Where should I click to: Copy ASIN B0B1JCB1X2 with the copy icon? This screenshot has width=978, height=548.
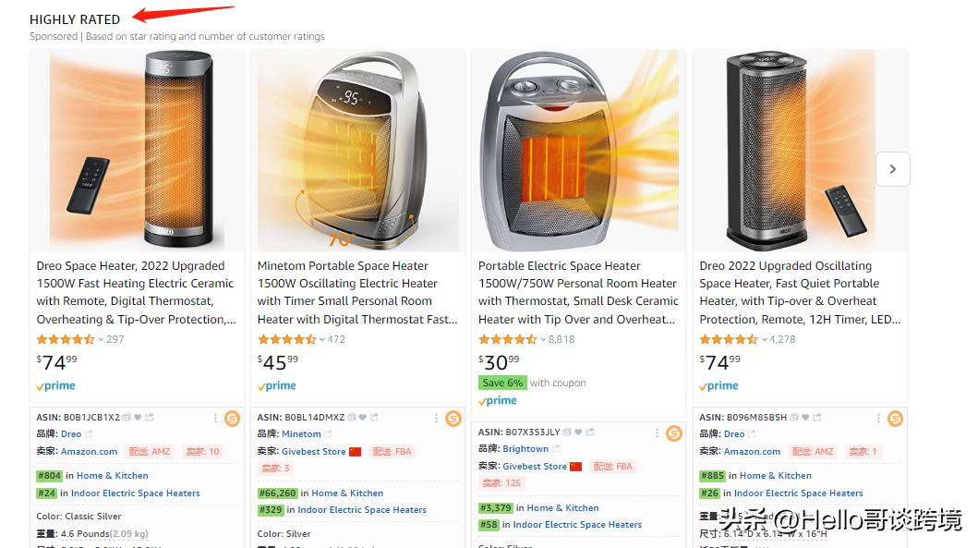[127, 418]
